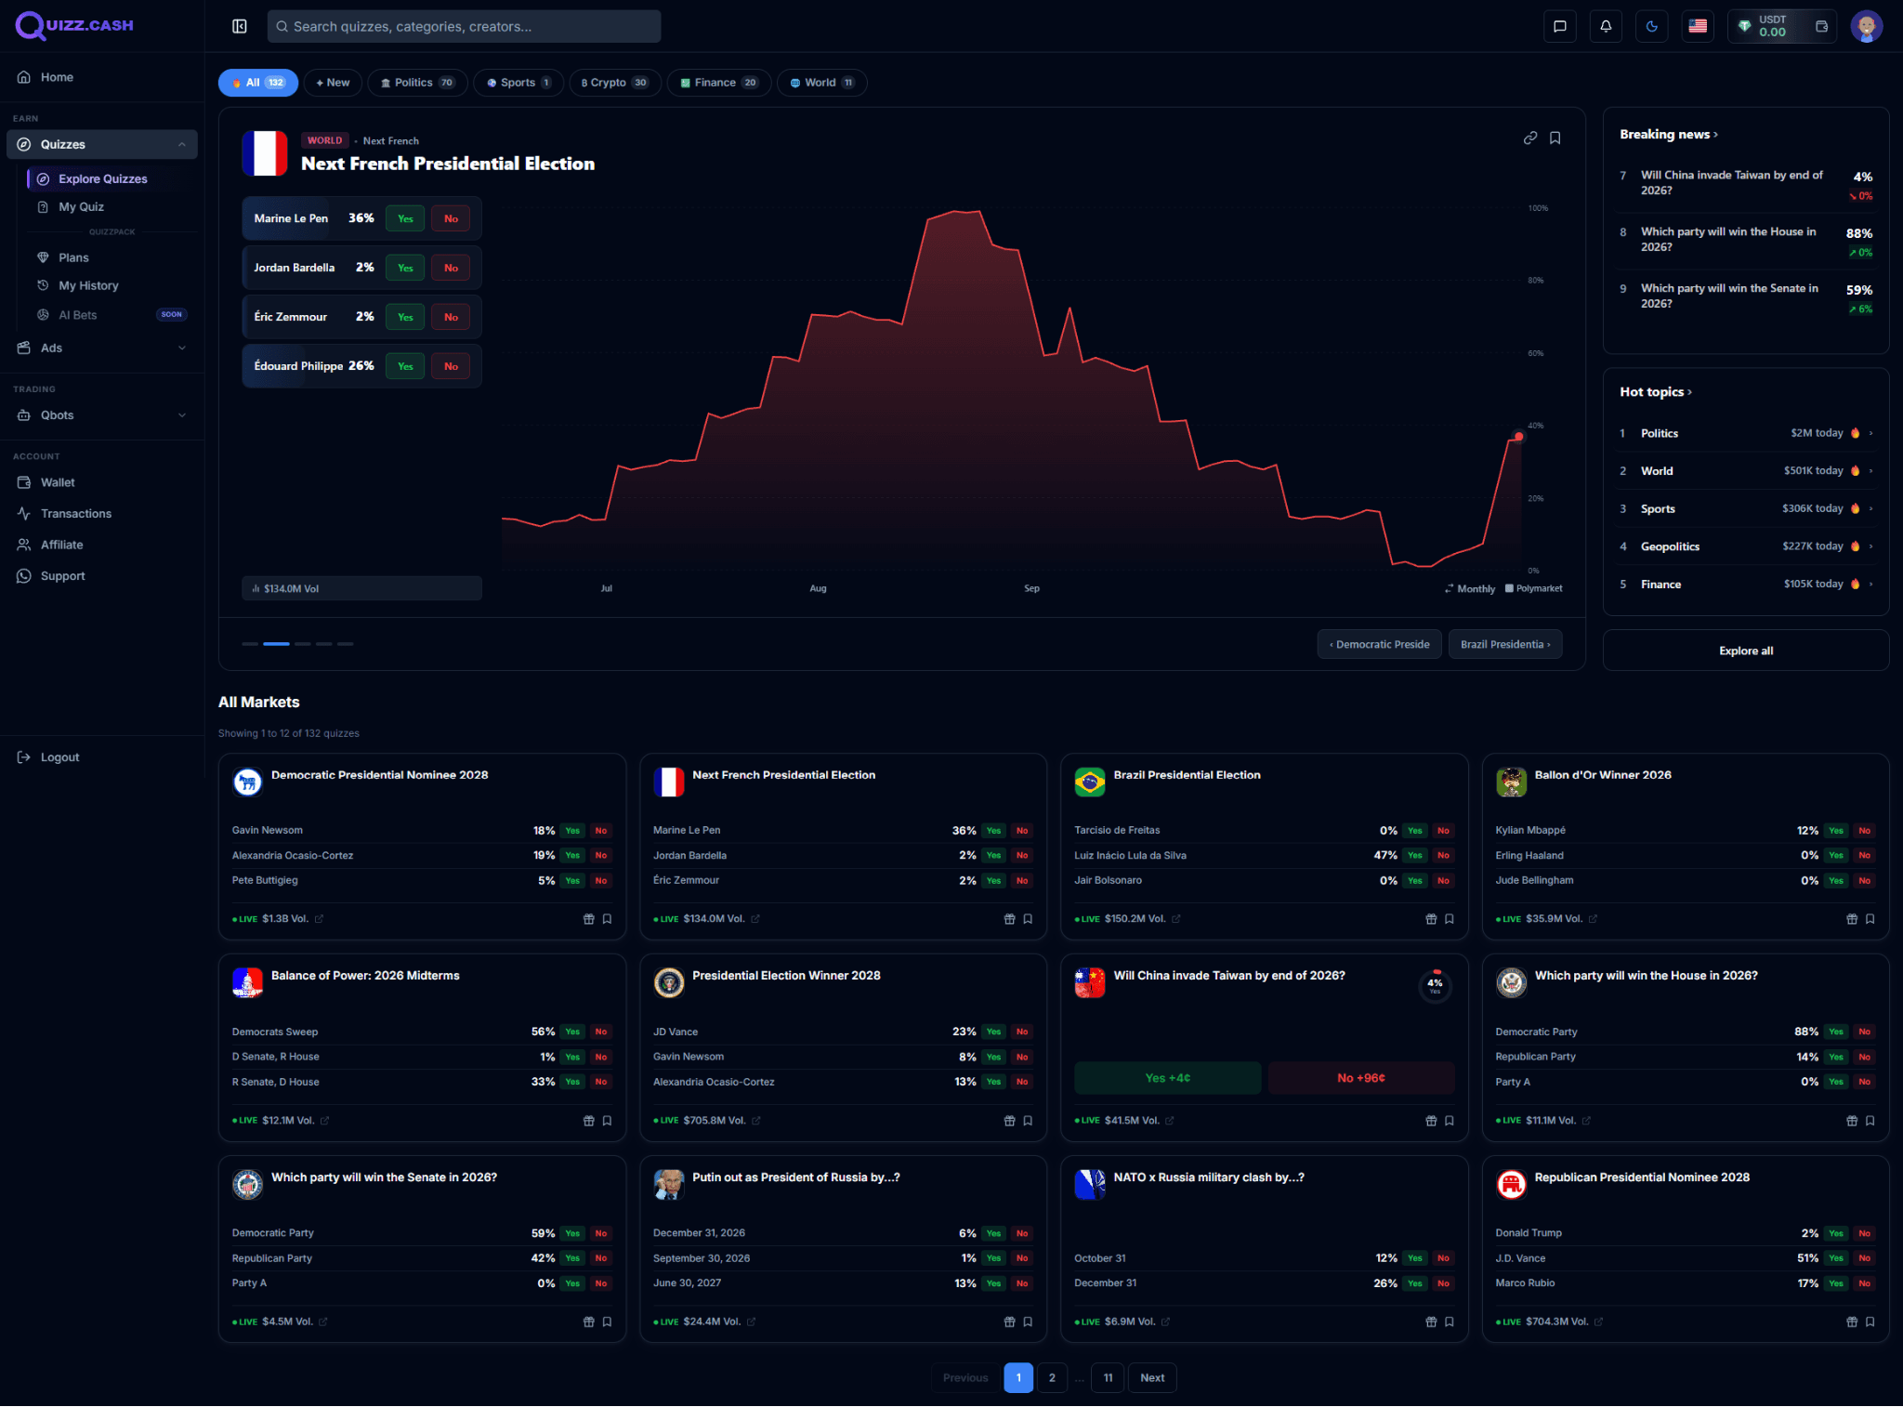This screenshot has height=1407, width=1903.
Task: Open external link on Balance of Power card
Action: (325, 1121)
